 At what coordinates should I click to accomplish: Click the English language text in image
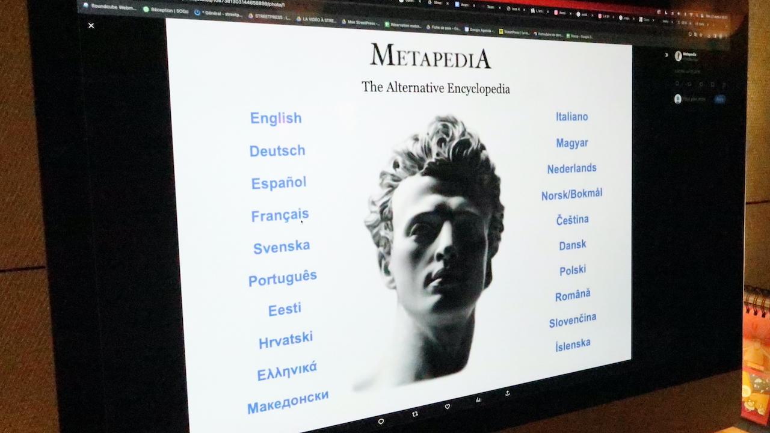point(276,118)
